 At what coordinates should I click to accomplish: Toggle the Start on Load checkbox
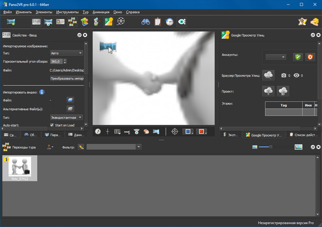[52, 125]
